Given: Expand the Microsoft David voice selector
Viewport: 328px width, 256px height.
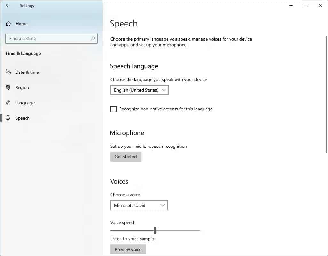Looking at the screenshot, I should pos(163,205).
